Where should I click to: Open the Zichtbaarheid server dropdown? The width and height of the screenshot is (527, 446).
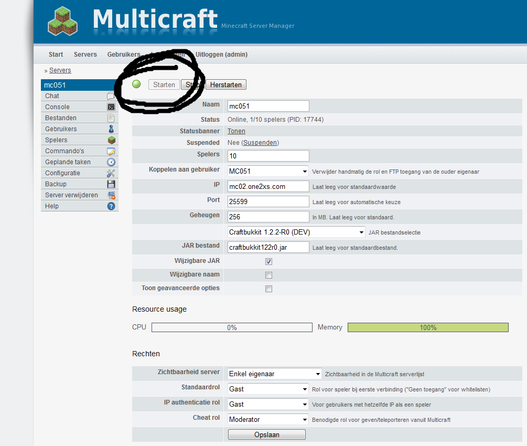tap(275, 374)
